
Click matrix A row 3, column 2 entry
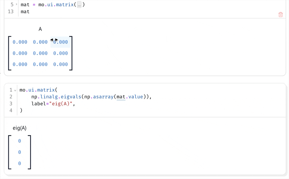pyautogui.click(x=40, y=64)
